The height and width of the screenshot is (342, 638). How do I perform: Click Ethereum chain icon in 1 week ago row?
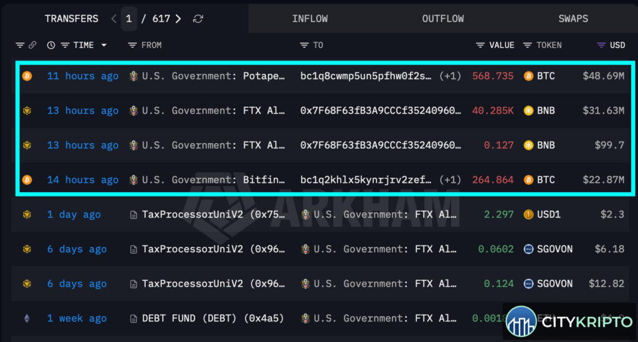27,318
